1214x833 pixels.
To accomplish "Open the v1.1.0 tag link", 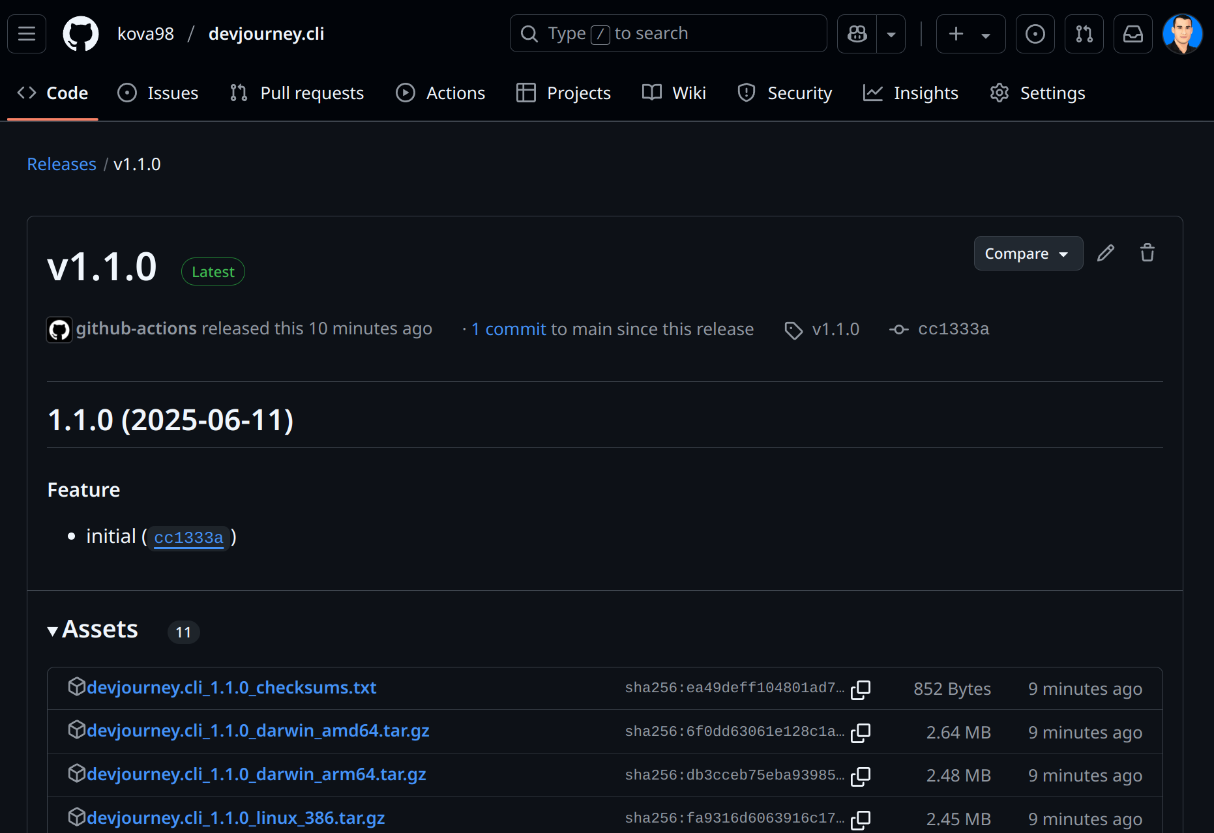I will click(835, 329).
